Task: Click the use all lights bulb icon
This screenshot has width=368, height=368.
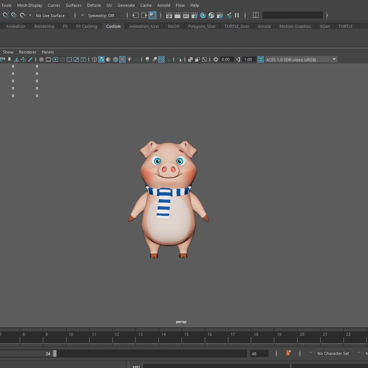Action: point(129,59)
